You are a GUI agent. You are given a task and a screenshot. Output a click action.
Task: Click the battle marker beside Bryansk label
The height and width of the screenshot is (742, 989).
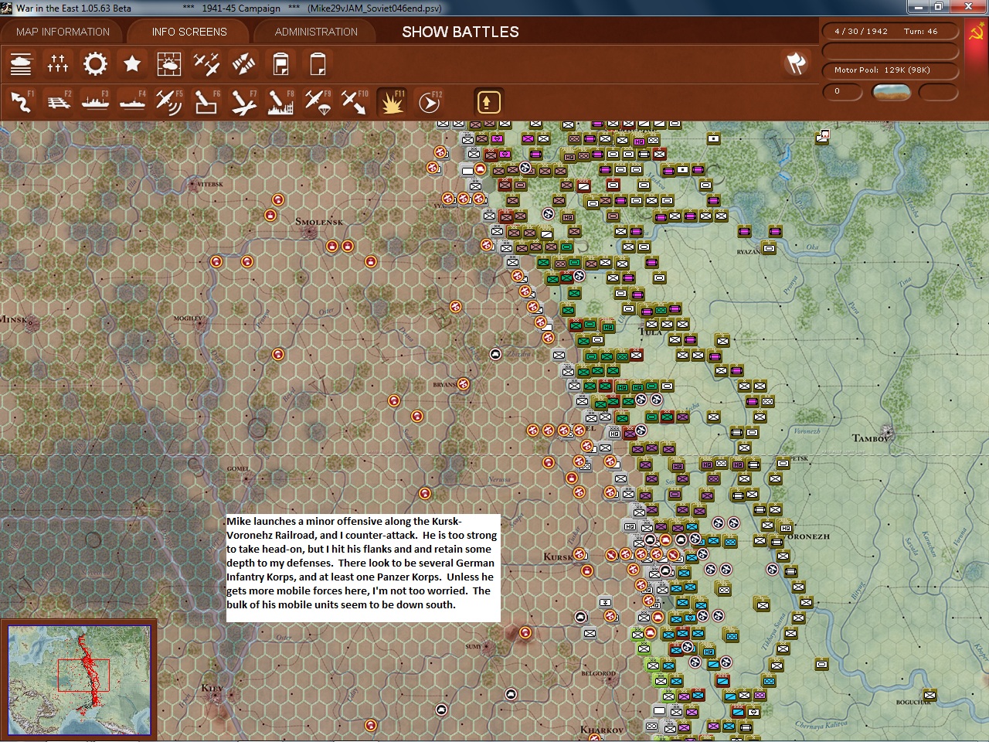pos(464,383)
